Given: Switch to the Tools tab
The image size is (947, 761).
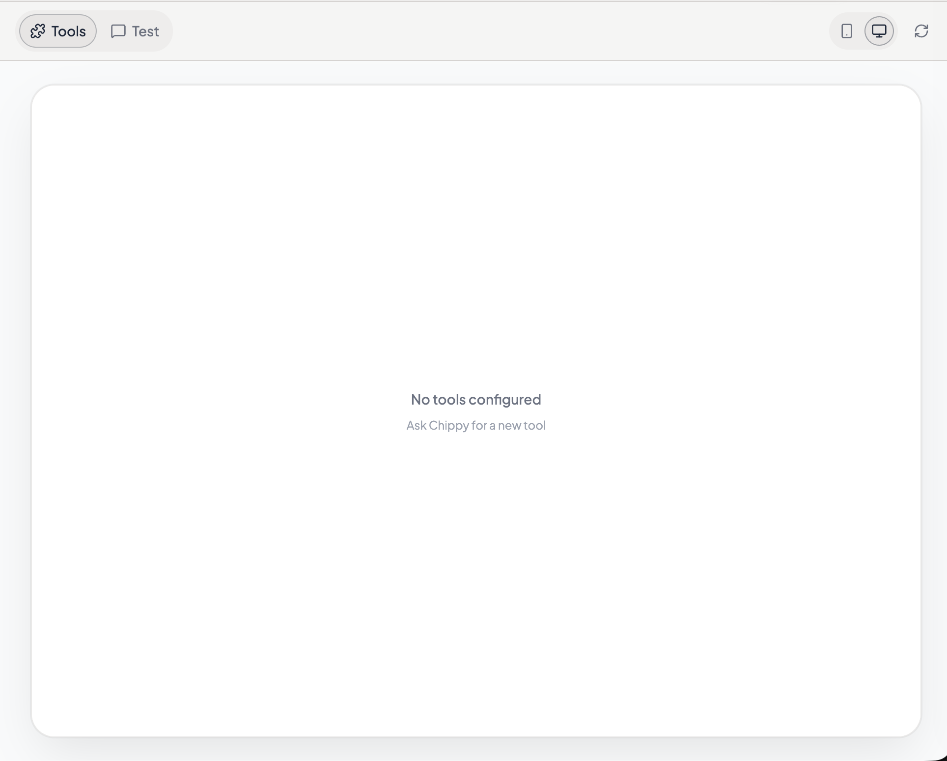Looking at the screenshot, I should click(x=58, y=31).
